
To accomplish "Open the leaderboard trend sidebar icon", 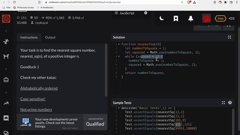I will coord(6,103).
